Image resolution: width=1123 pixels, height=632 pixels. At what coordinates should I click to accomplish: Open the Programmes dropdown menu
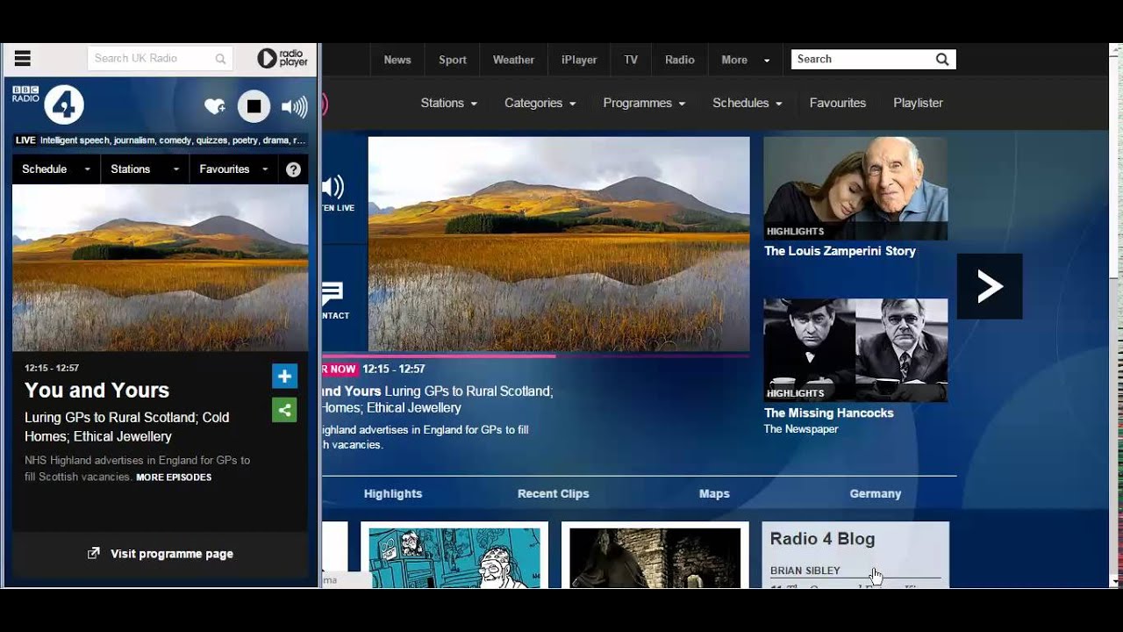click(644, 103)
